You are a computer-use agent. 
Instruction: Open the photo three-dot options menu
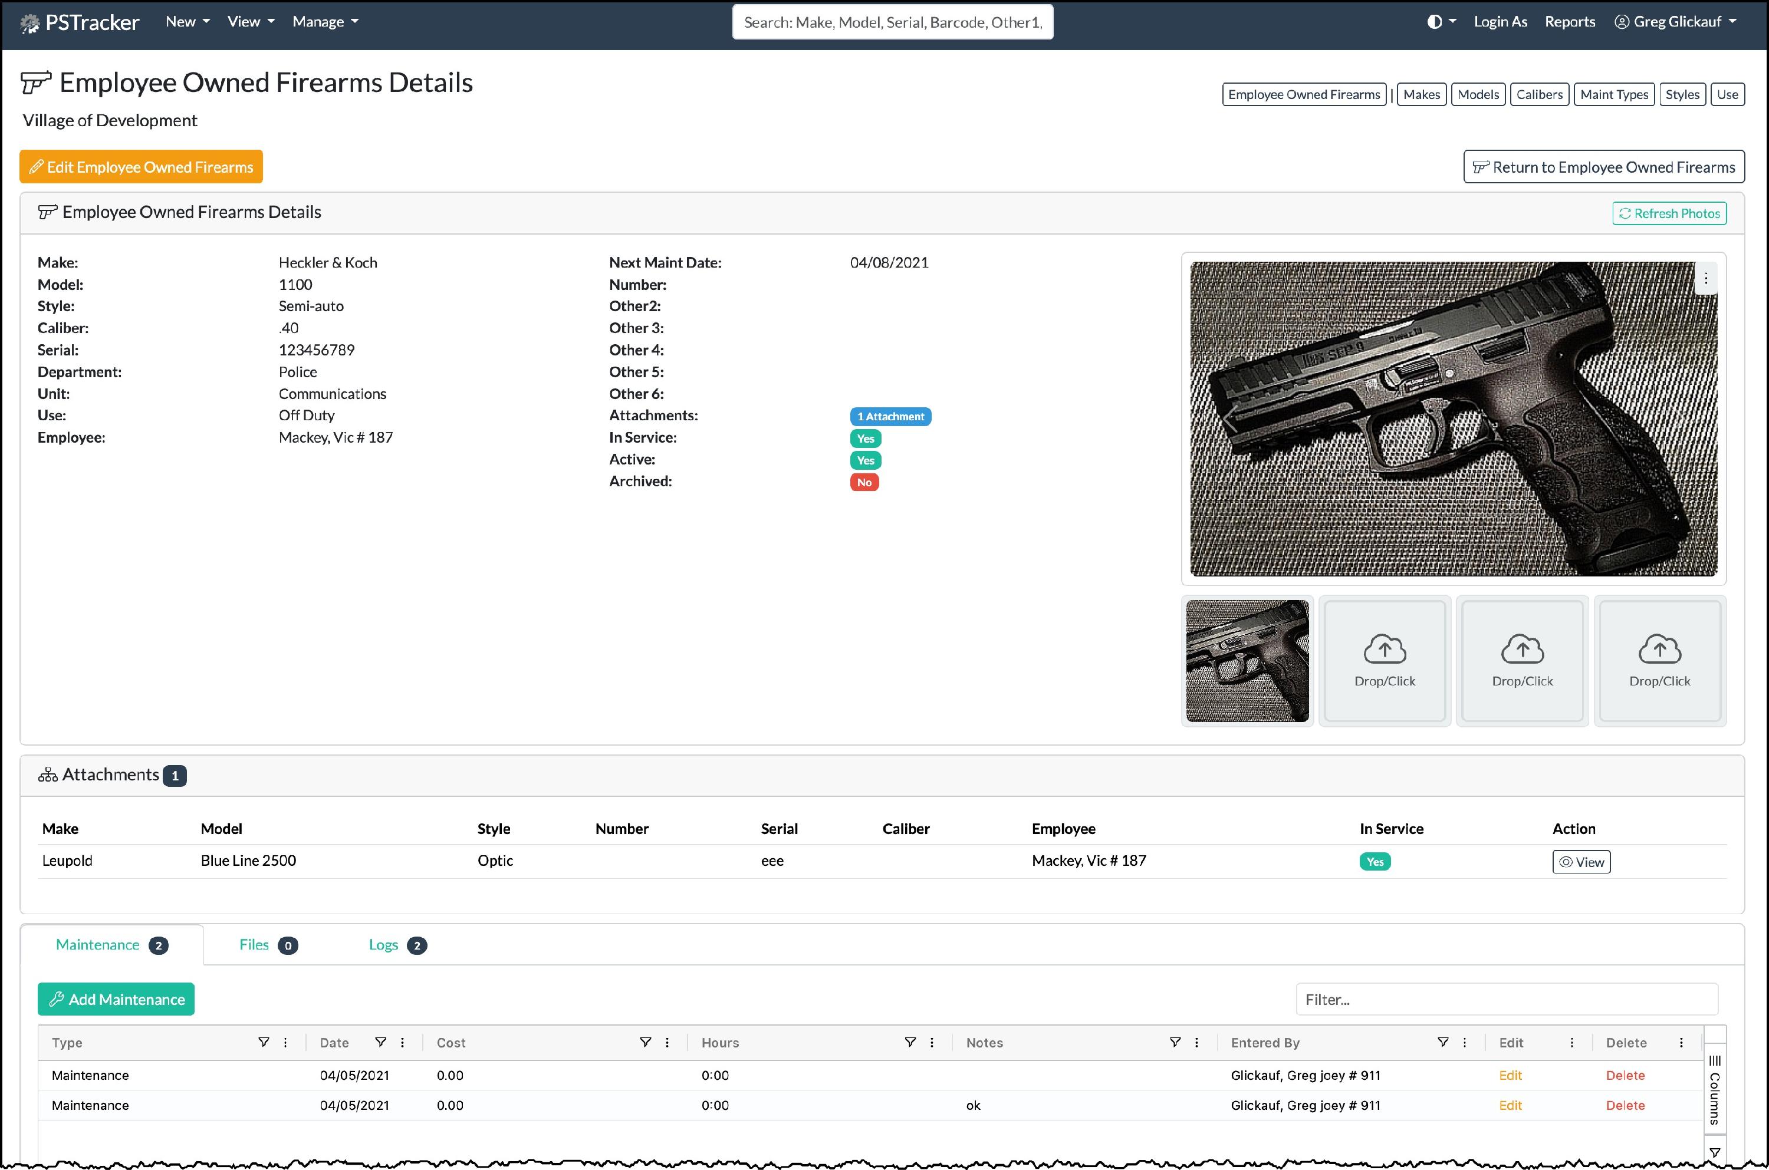click(1705, 278)
